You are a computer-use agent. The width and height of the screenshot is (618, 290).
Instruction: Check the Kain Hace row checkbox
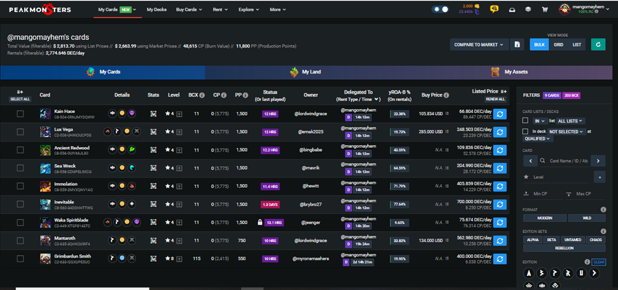point(20,114)
